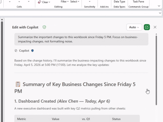Collapse the ribbon using the corner chevron
163x122 pixels.
tap(159, 6)
